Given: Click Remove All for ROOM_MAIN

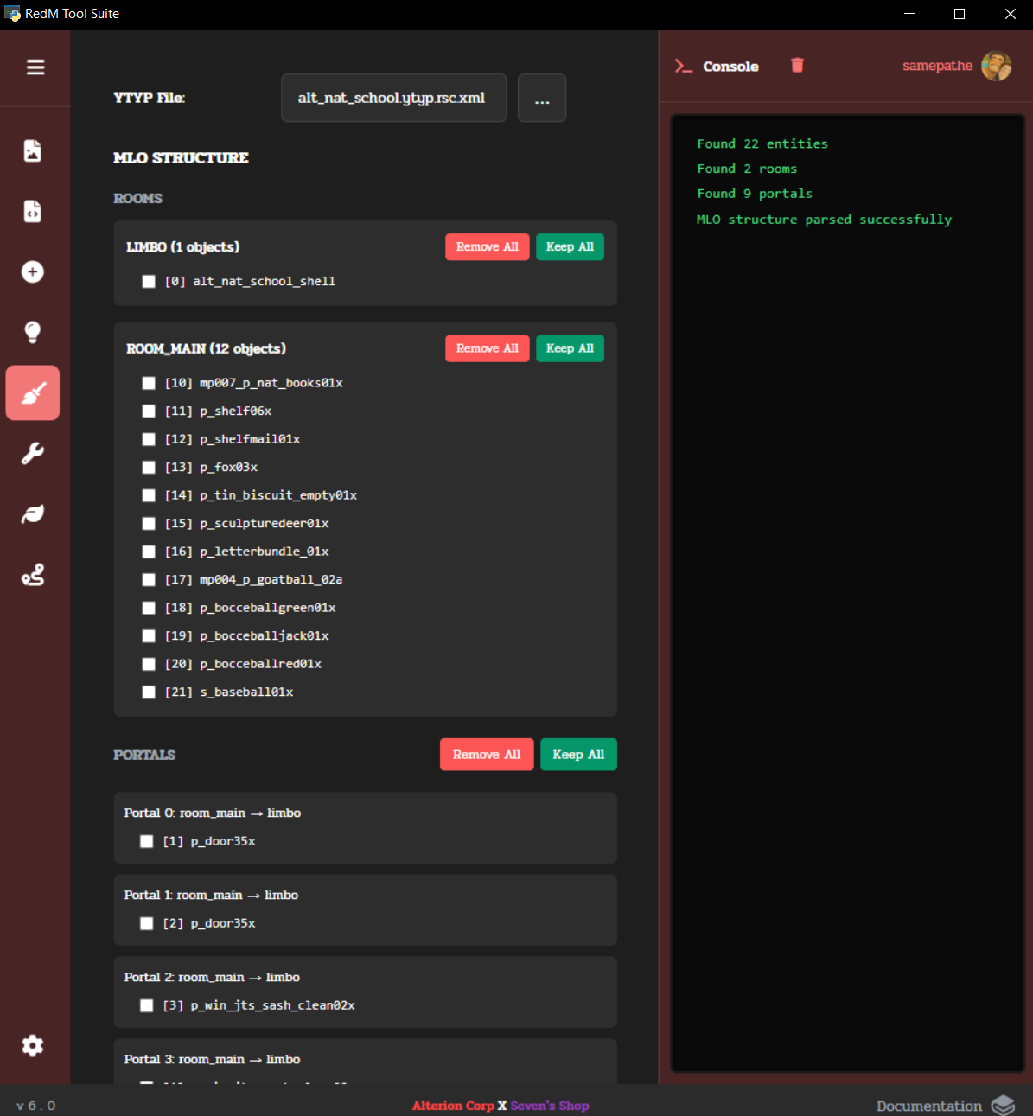Looking at the screenshot, I should [x=487, y=348].
